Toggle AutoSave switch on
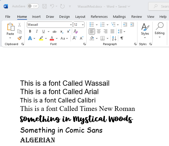Image resolution: width=169 pixels, height=146 pixels. click(33, 6)
